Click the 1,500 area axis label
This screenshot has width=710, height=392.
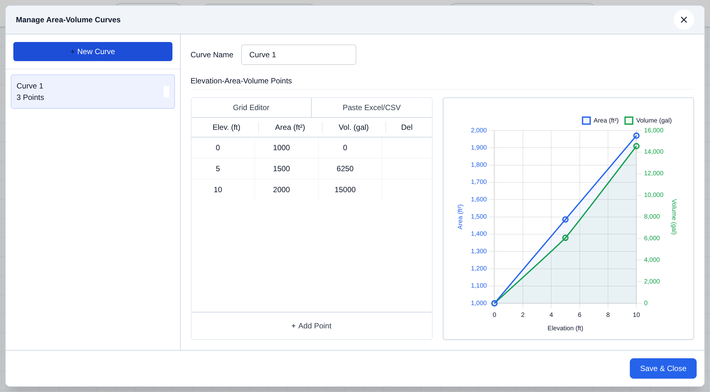[x=479, y=217]
